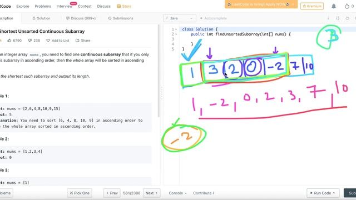Click the 581/2388 problem counter
Screen dimensions: 356x200
132,193
